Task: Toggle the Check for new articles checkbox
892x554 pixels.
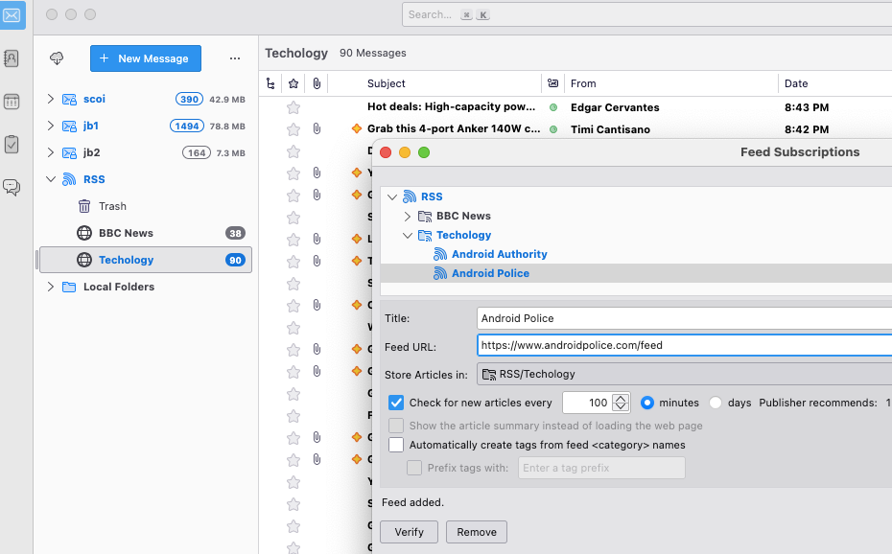Action: tap(396, 403)
